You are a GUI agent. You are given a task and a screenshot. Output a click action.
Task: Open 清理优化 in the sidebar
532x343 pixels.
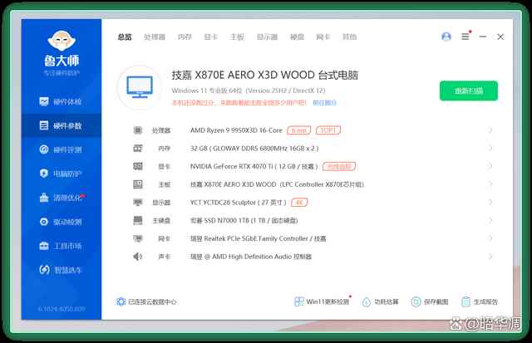[x=62, y=198]
